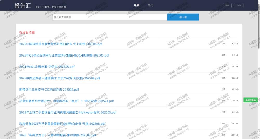Click the 报告汇 site logo
This screenshot has height=139, width=260.
23,6
